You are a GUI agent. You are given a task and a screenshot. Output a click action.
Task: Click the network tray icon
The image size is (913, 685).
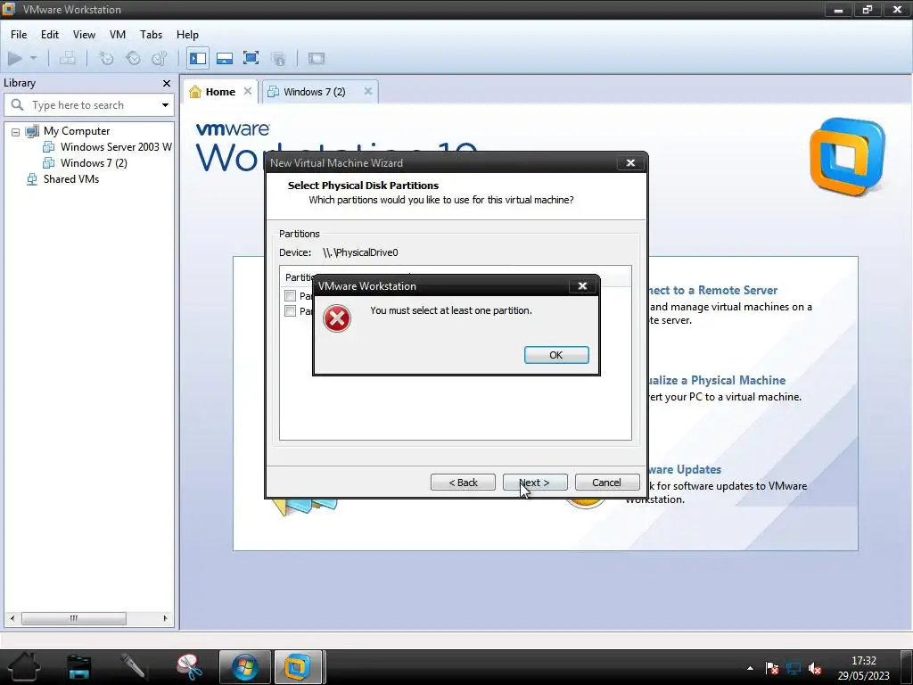click(x=793, y=668)
